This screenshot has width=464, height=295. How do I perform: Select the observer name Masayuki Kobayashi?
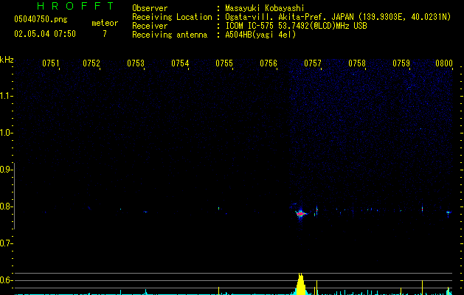pos(265,8)
